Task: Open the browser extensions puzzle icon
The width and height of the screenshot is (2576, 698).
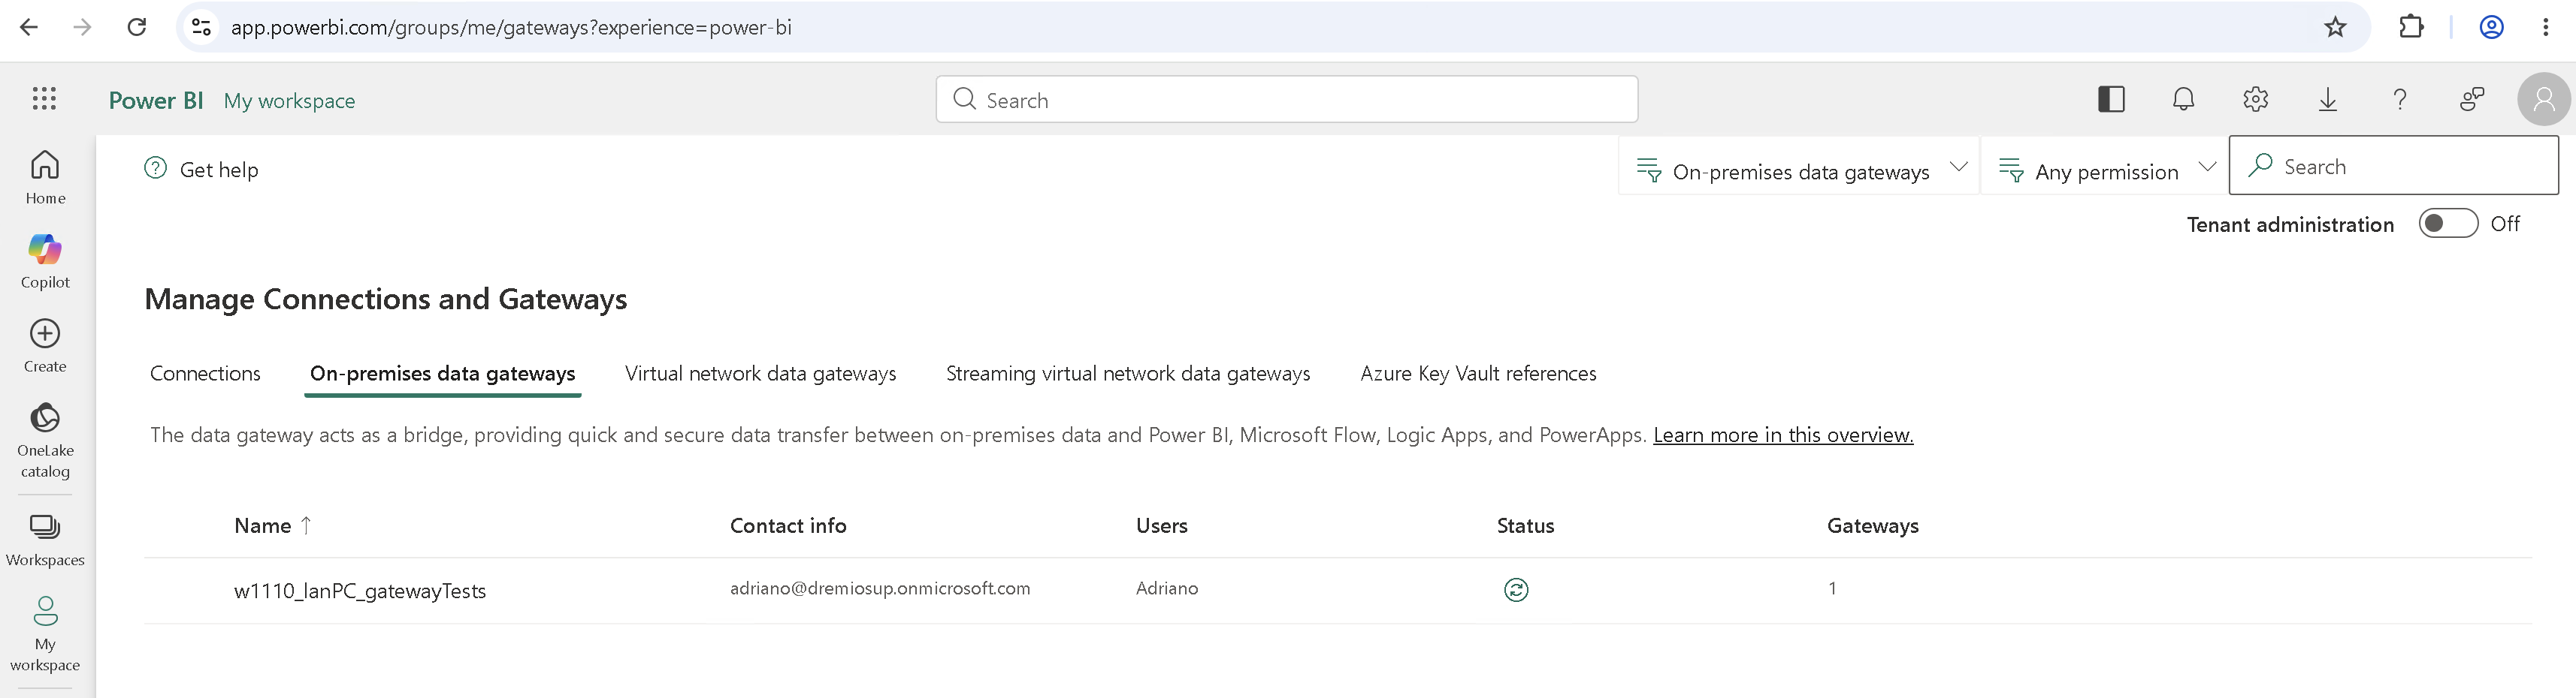Action: pyautogui.click(x=2411, y=27)
